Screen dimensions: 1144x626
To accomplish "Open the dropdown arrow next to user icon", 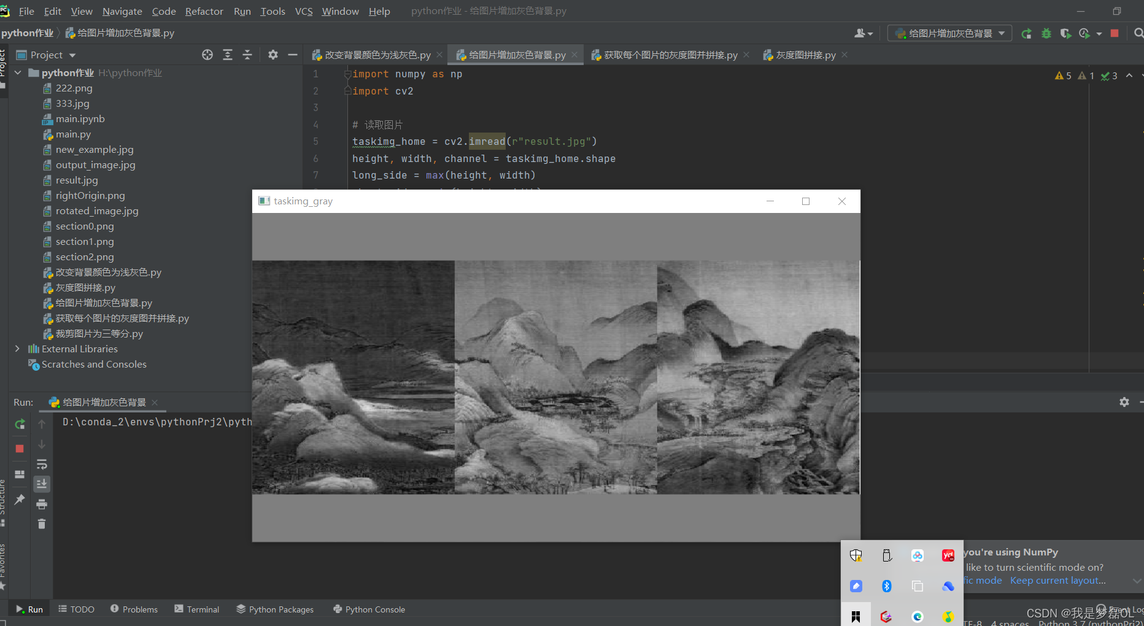I will click(870, 34).
